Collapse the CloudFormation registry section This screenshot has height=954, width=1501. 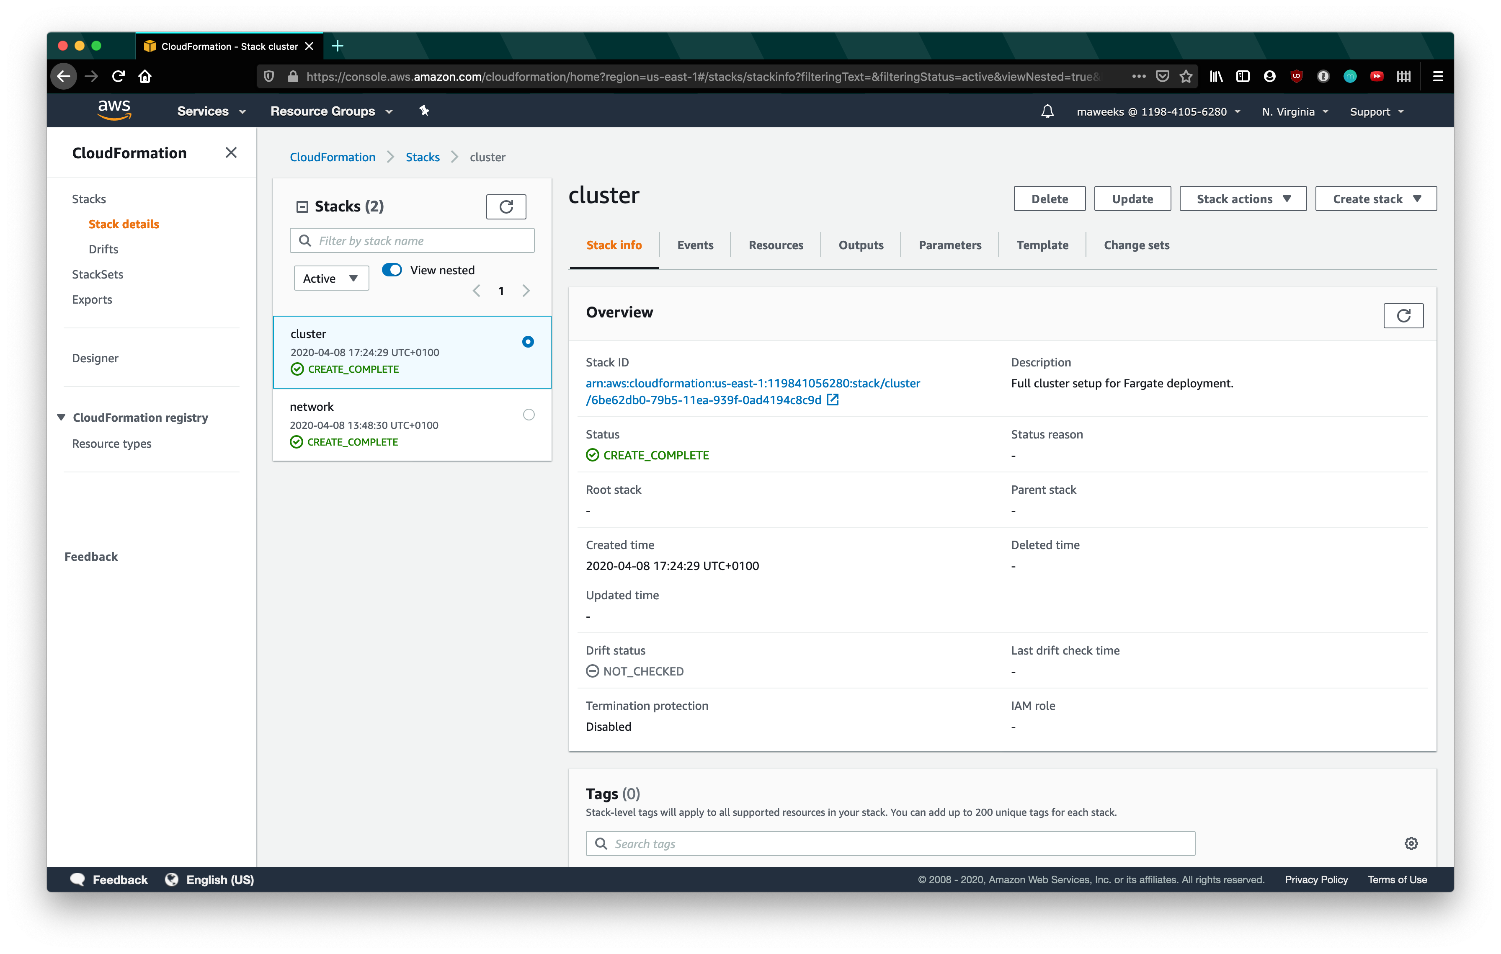click(x=61, y=418)
